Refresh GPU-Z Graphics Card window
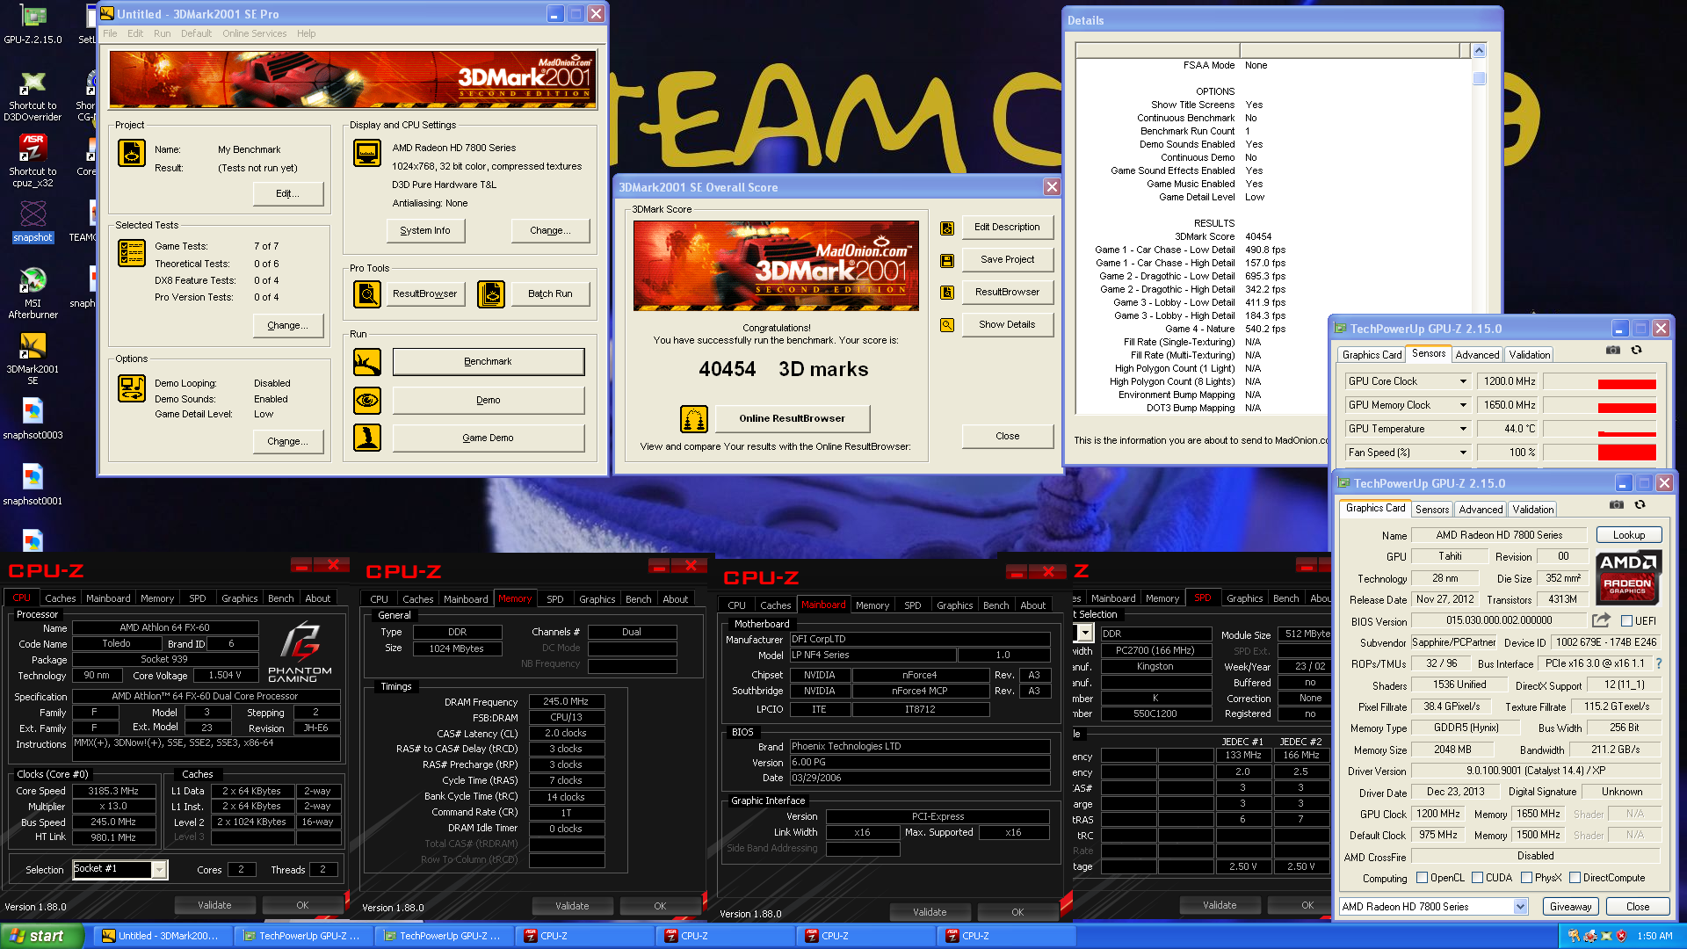 click(x=1640, y=504)
